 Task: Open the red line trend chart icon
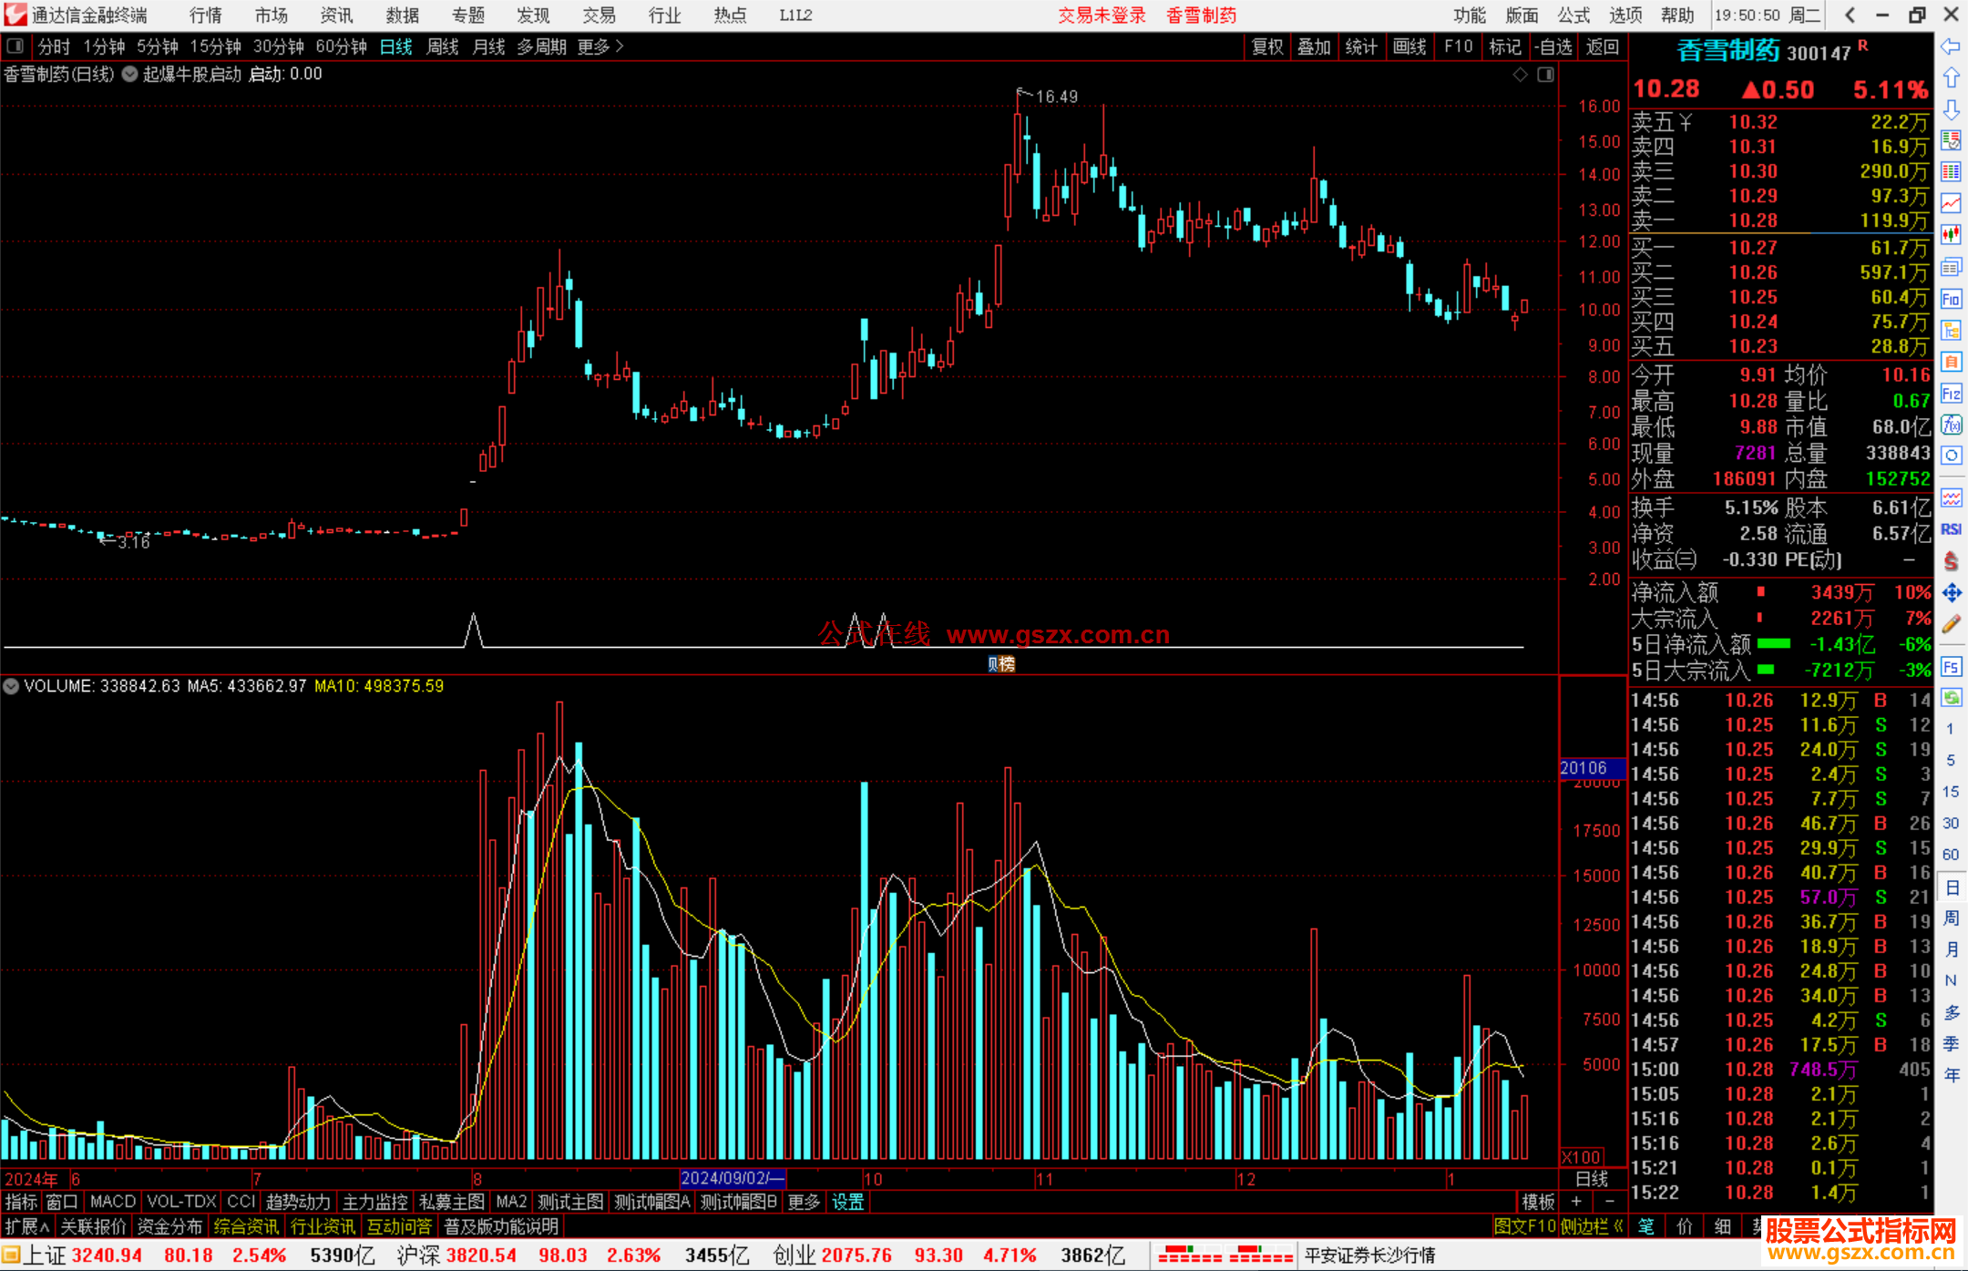pos(1951,202)
